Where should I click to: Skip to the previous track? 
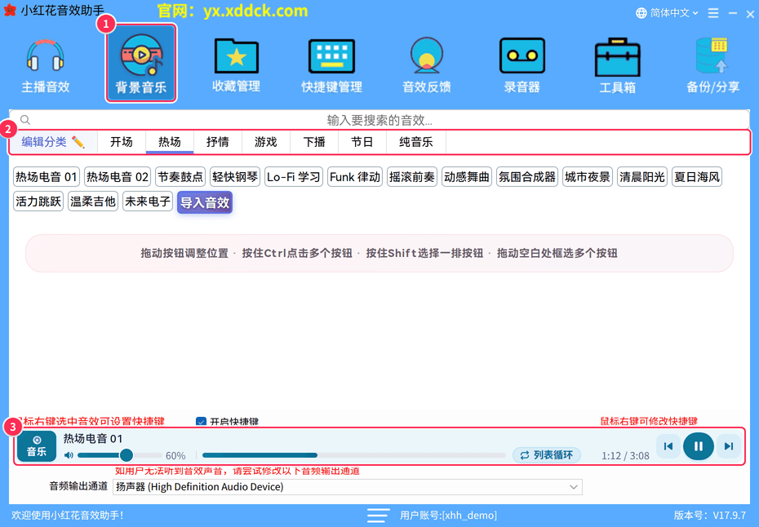[668, 446]
